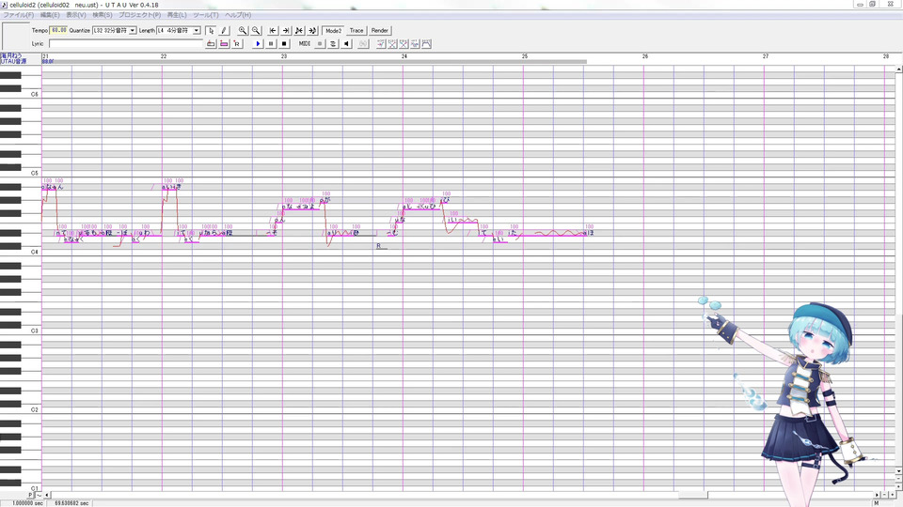Click the Tempo value field

pyautogui.click(x=58, y=30)
